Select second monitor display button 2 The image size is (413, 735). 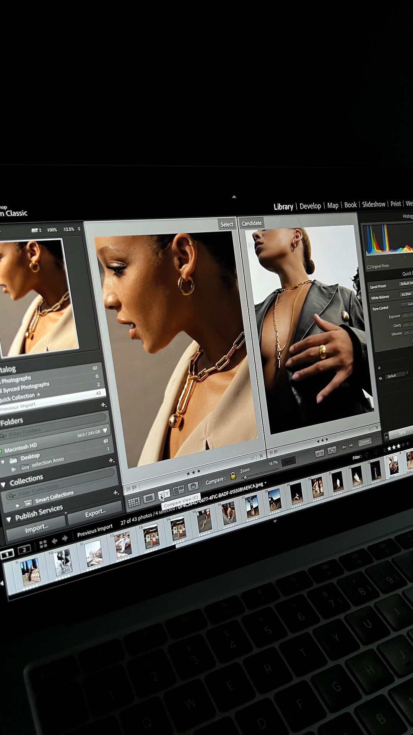24,549
